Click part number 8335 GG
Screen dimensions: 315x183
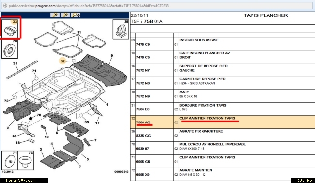[143, 136]
